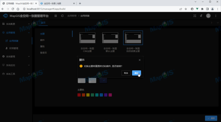Pick the purple theme color
Viewport: 221px width, 122px height.
coord(106,95)
